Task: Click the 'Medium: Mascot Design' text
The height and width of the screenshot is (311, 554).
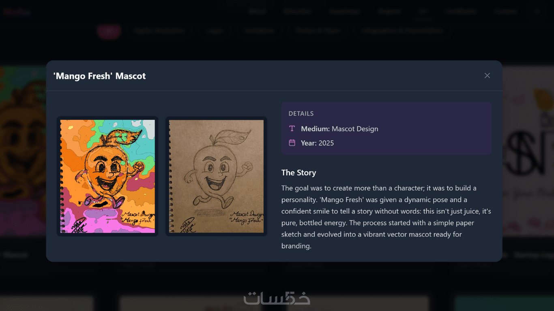Action: click(339, 129)
